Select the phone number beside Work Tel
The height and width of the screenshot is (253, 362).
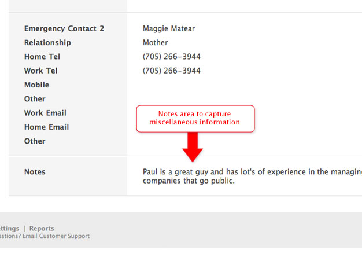pyautogui.click(x=171, y=71)
